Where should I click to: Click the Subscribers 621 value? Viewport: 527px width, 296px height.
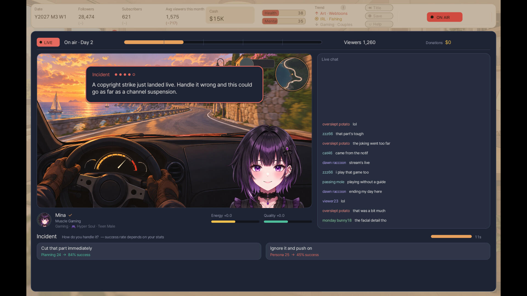126,17
